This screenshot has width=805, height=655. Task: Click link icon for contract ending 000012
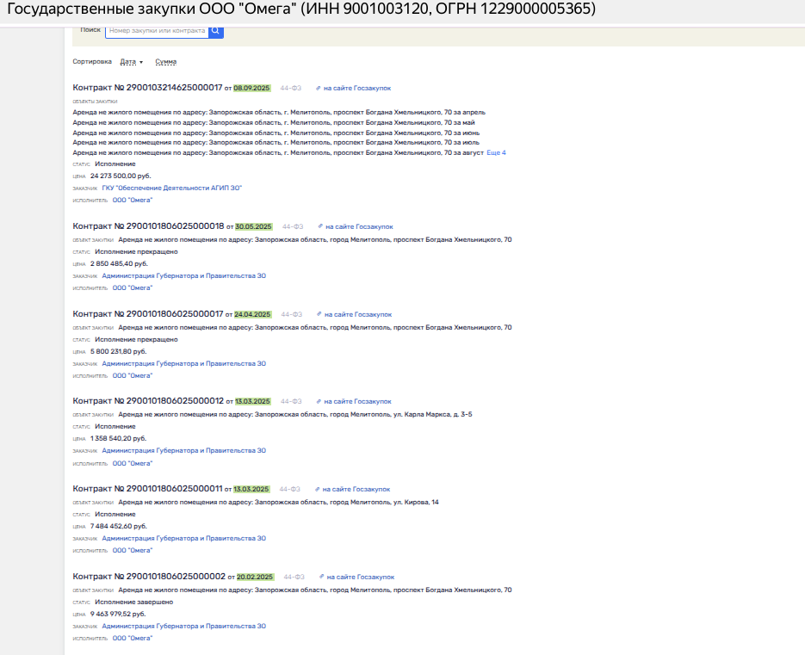coord(319,401)
